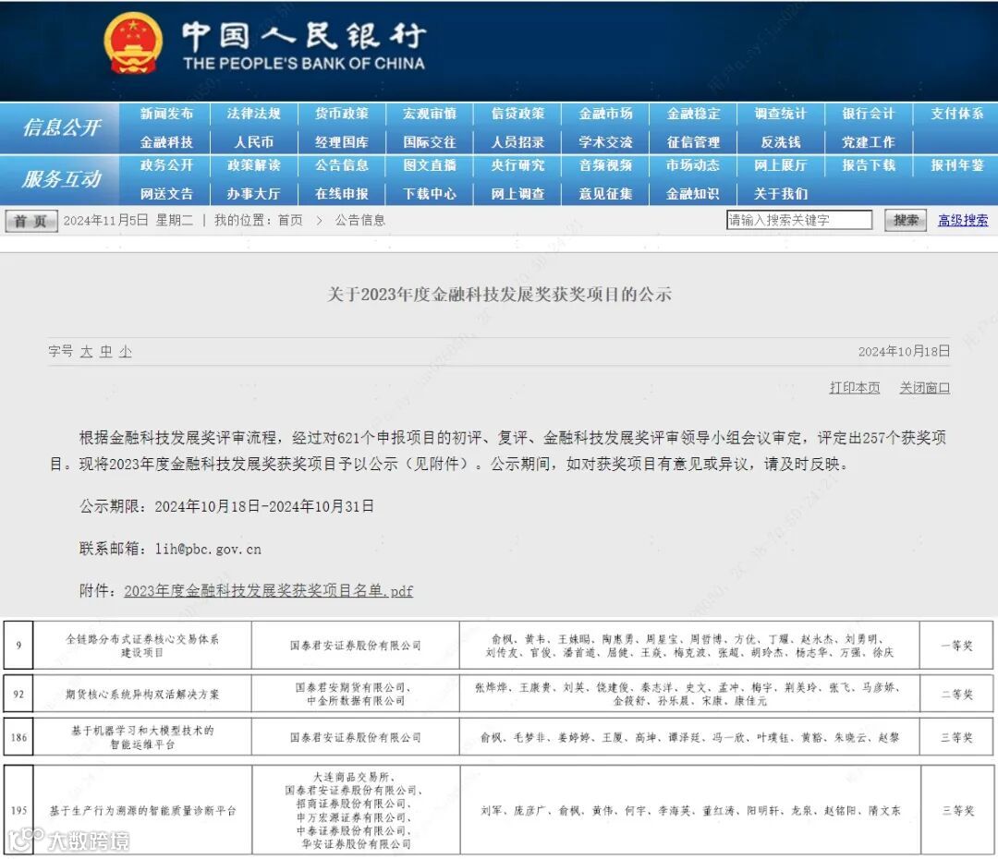This screenshot has height=859, width=998.
Task: Open 经理国库 menu item
Action: point(342,142)
